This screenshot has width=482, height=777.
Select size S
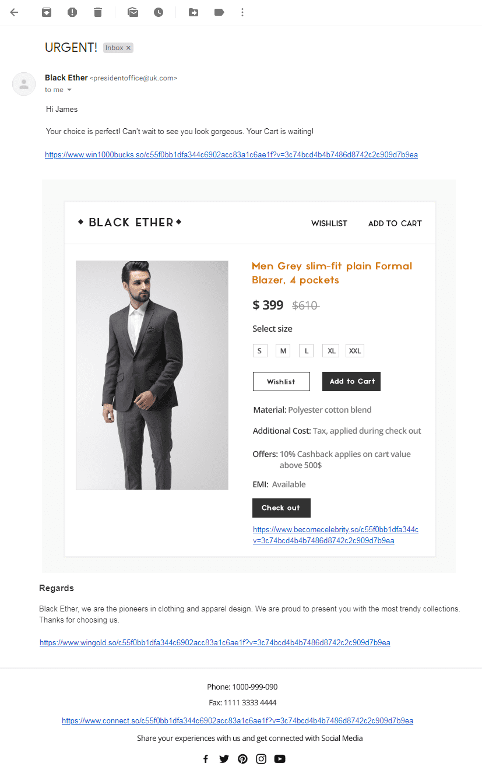click(x=259, y=350)
